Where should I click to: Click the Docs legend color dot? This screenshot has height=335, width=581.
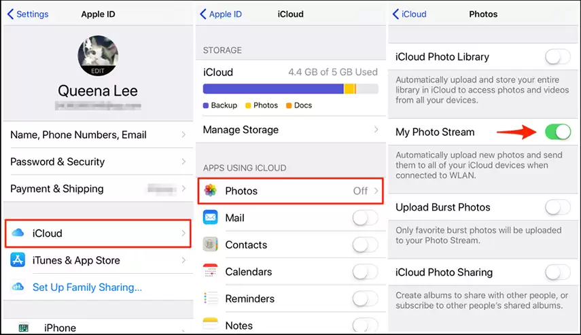pyautogui.click(x=289, y=105)
